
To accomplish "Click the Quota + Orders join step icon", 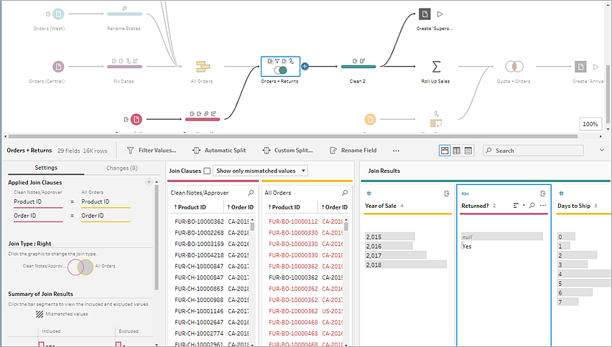I will click(514, 67).
